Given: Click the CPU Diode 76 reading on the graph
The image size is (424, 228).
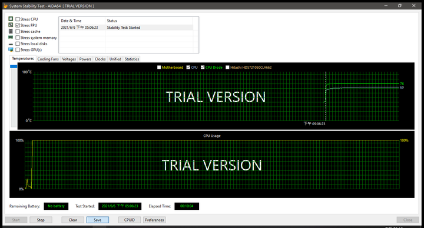Looking at the screenshot, I should tap(402, 83).
